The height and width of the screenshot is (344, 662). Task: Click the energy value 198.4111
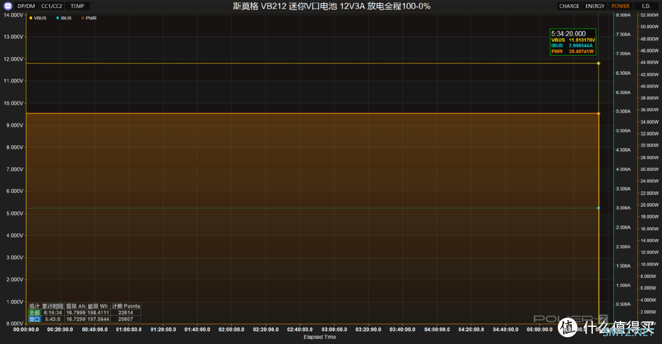point(98,313)
